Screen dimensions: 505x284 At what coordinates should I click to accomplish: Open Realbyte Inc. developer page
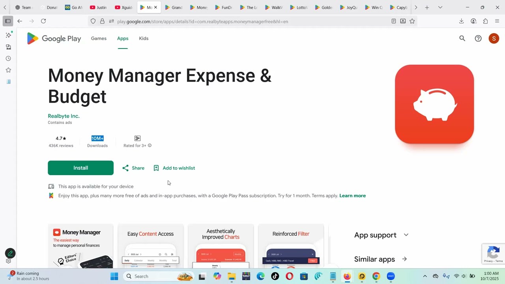pyautogui.click(x=64, y=116)
